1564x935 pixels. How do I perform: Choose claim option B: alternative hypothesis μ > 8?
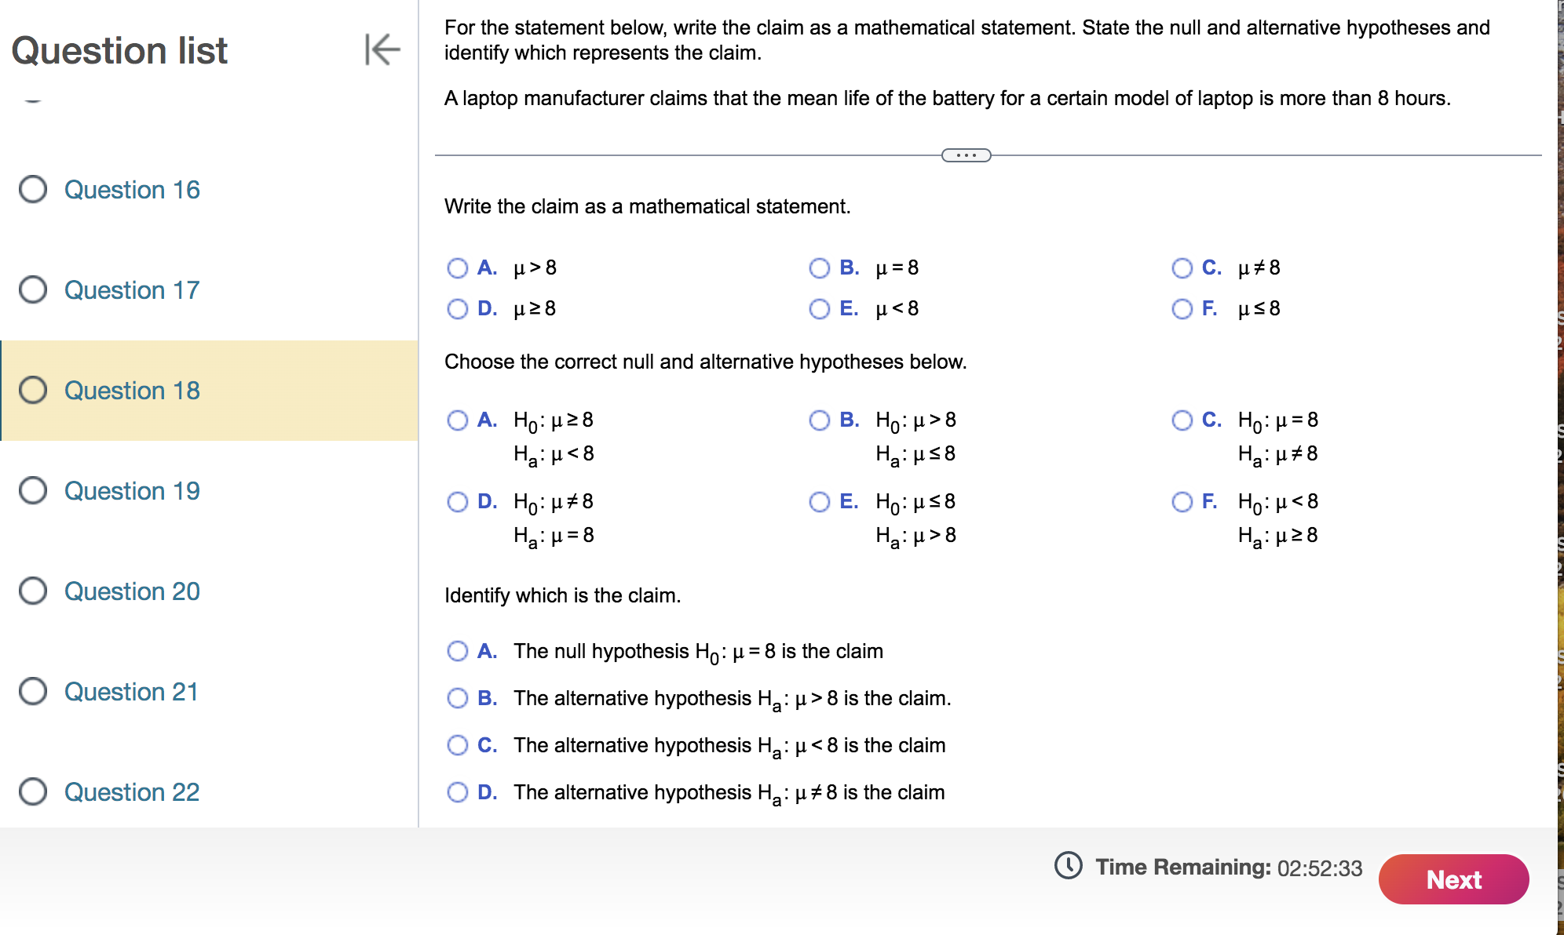point(458,698)
